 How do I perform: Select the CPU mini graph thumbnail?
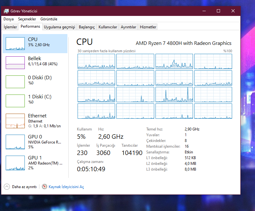point(15,44)
